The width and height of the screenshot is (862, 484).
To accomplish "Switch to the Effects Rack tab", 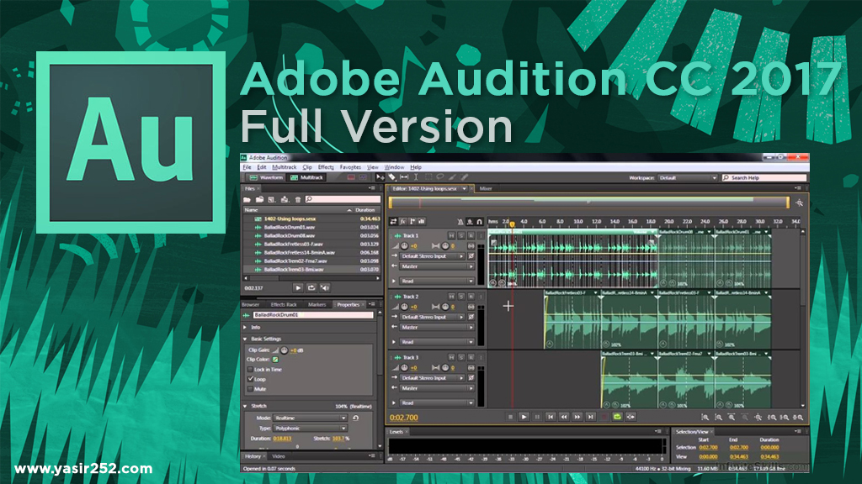I will (x=284, y=304).
